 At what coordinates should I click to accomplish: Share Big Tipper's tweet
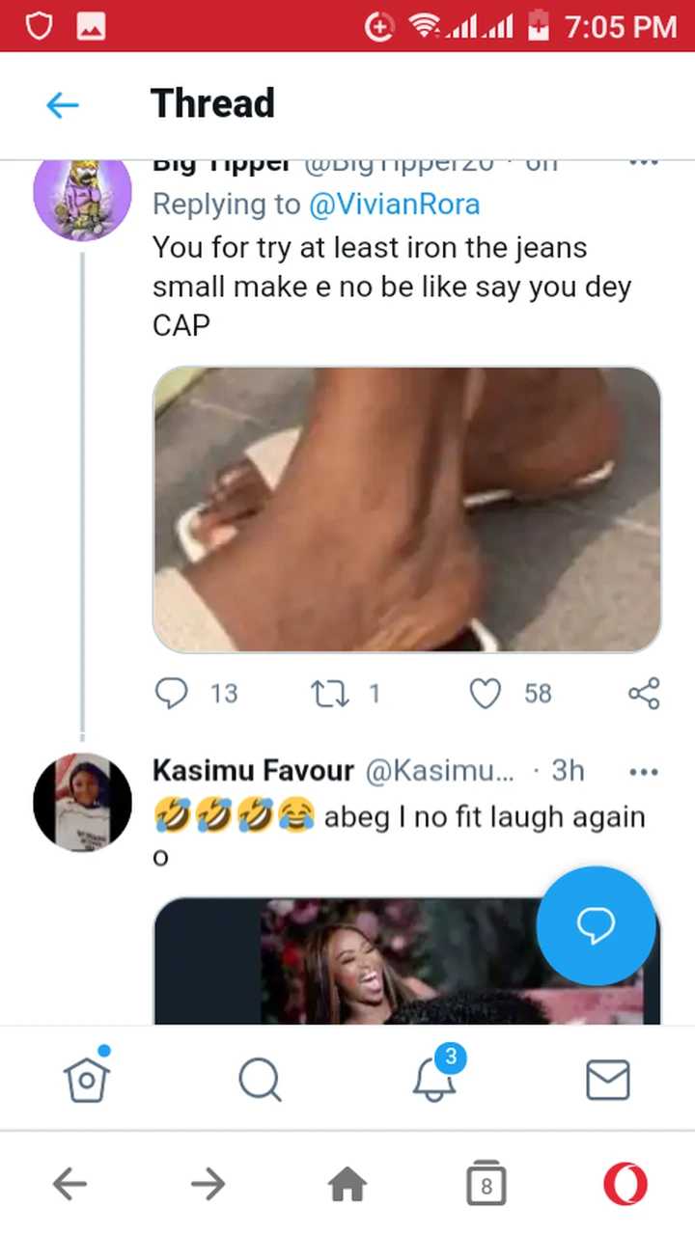pos(643,693)
